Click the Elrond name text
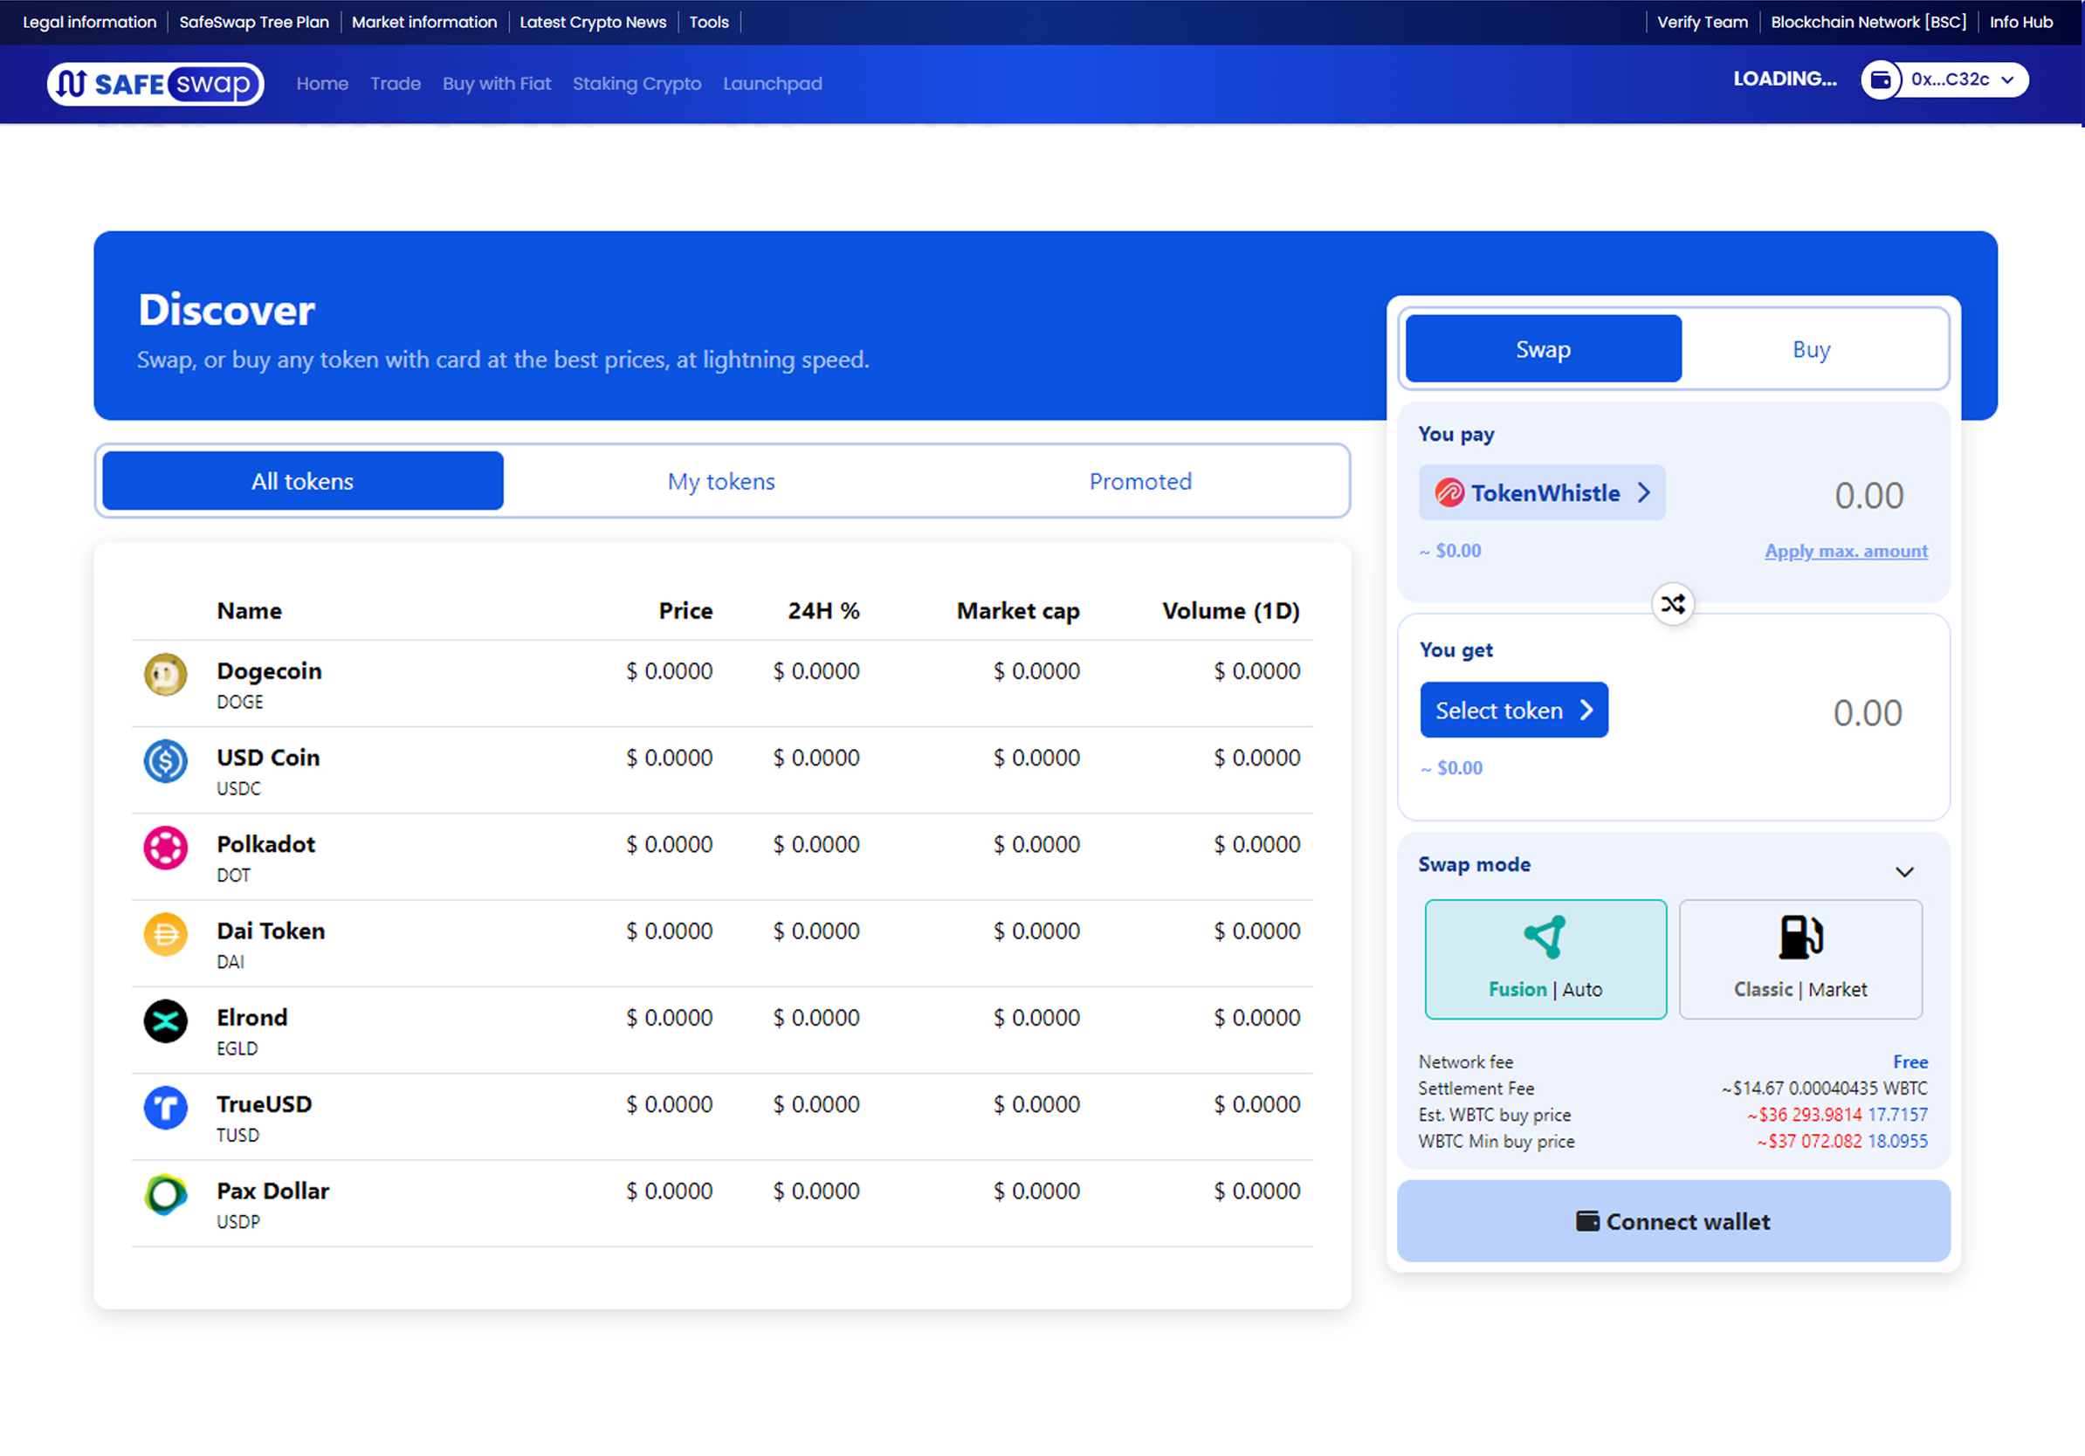This screenshot has height=1456, width=2085. pos(251,1018)
